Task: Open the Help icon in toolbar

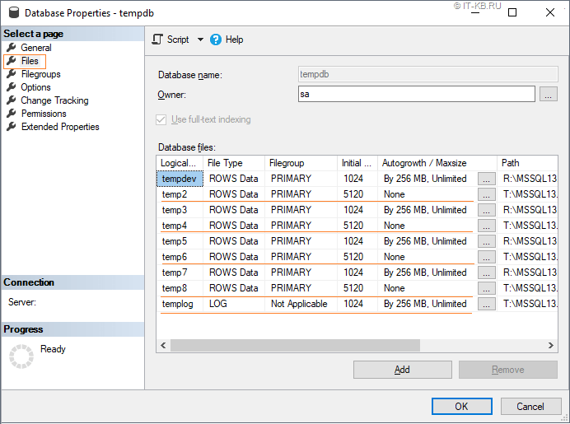Action: (216, 40)
